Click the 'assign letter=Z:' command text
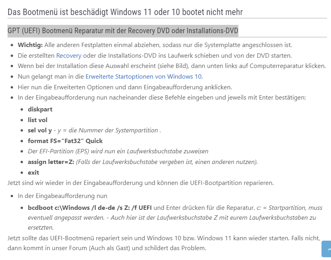 [51, 162]
